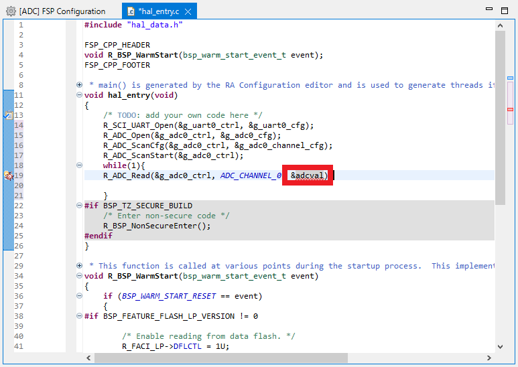The image size is (518, 367).
Task: Click the R_BSP_NonSecureEnter() call
Action: pos(157,226)
